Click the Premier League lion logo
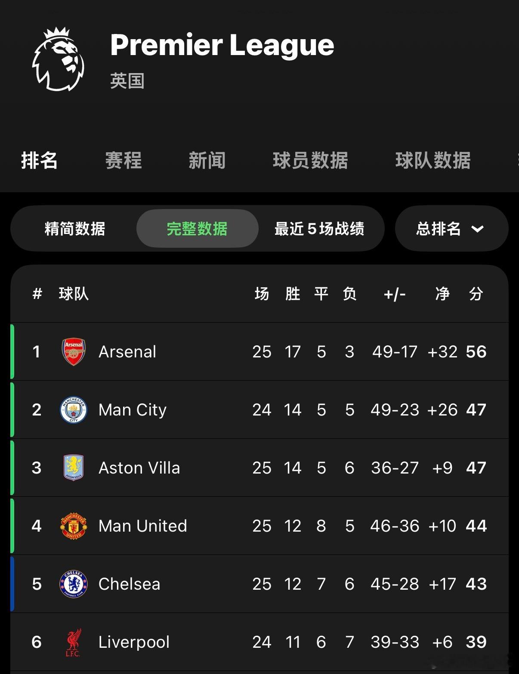The height and width of the screenshot is (674, 519). [x=58, y=59]
